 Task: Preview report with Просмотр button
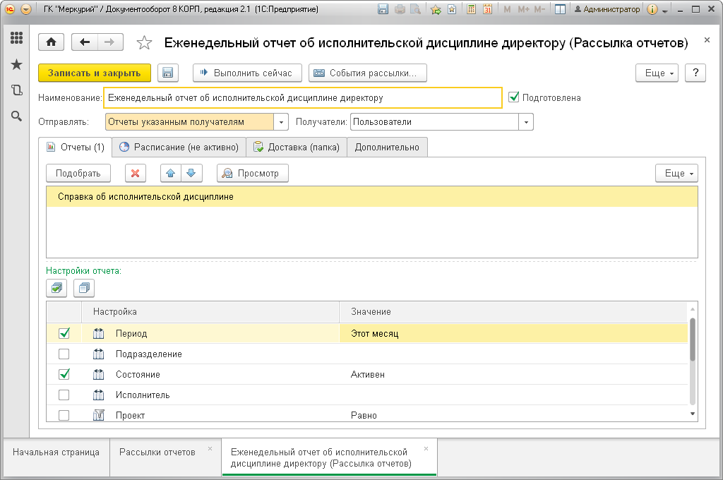point(253,174)
